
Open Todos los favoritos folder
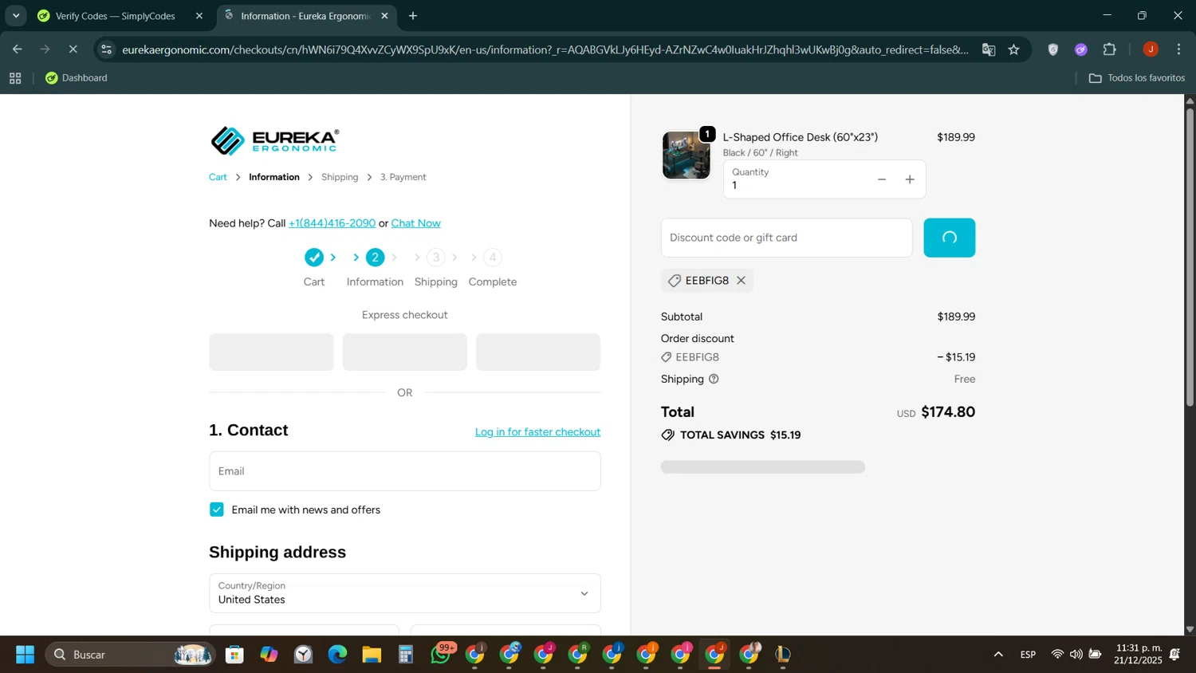pos(1137,78)
